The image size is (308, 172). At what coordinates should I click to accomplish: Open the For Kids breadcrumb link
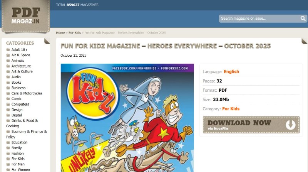click(x=75, y=33)
